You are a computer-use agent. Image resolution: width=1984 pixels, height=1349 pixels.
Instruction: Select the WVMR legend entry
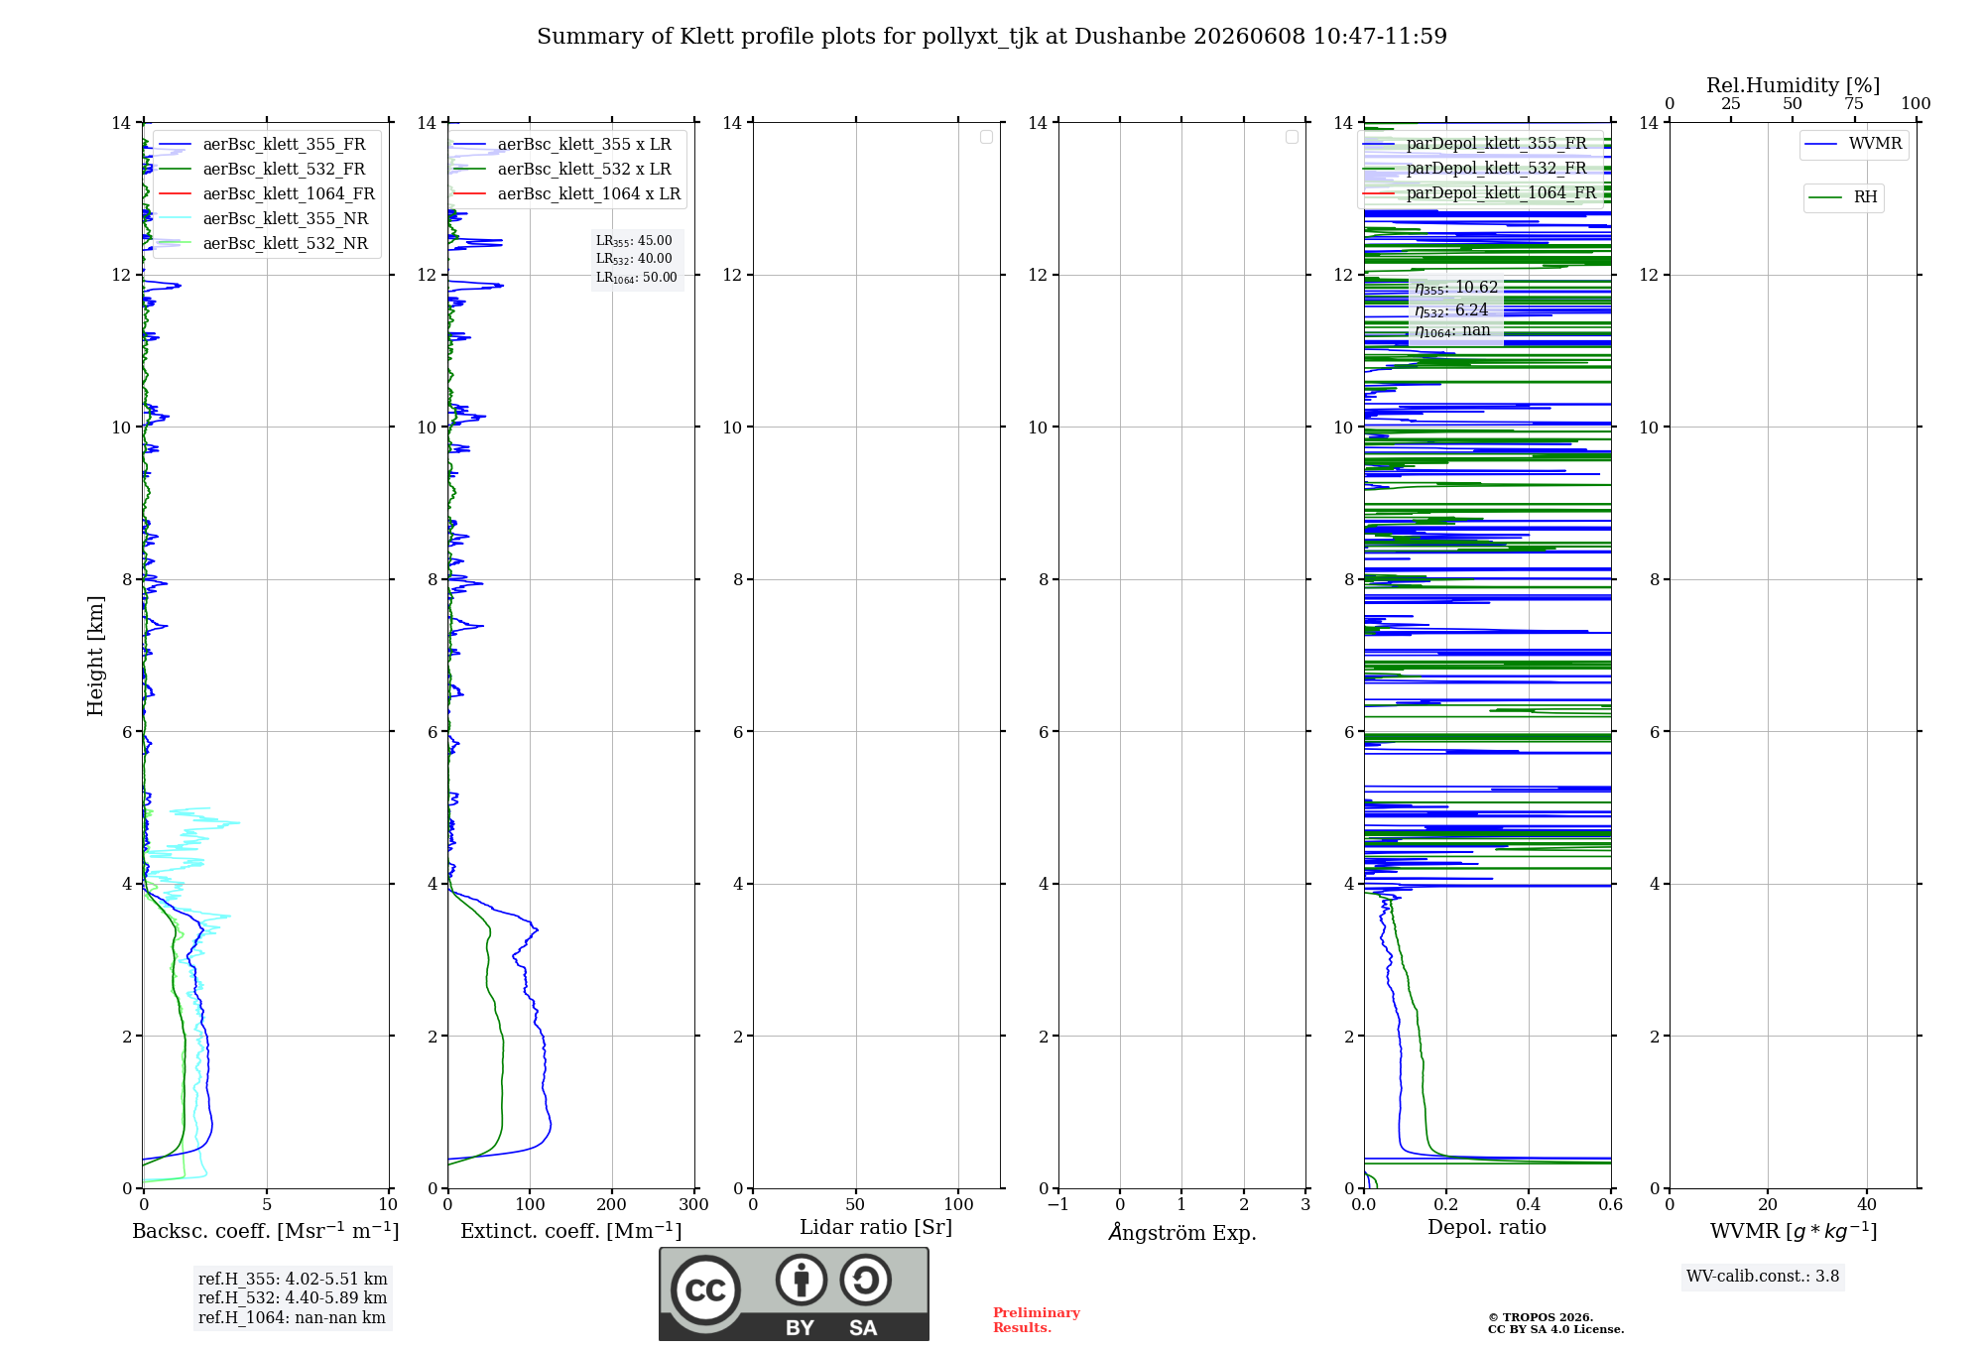1854,145
